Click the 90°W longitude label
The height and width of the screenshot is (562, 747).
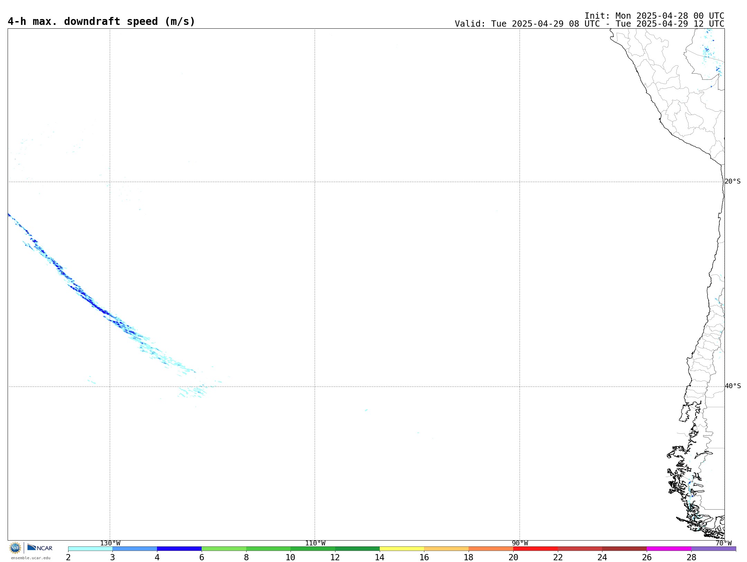(x=520, y=543)
